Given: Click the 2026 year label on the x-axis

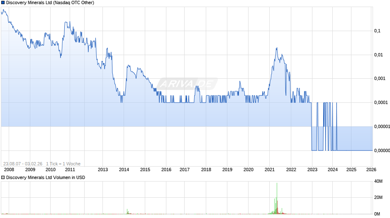Looking at the screenshot, I should [371, 170].
